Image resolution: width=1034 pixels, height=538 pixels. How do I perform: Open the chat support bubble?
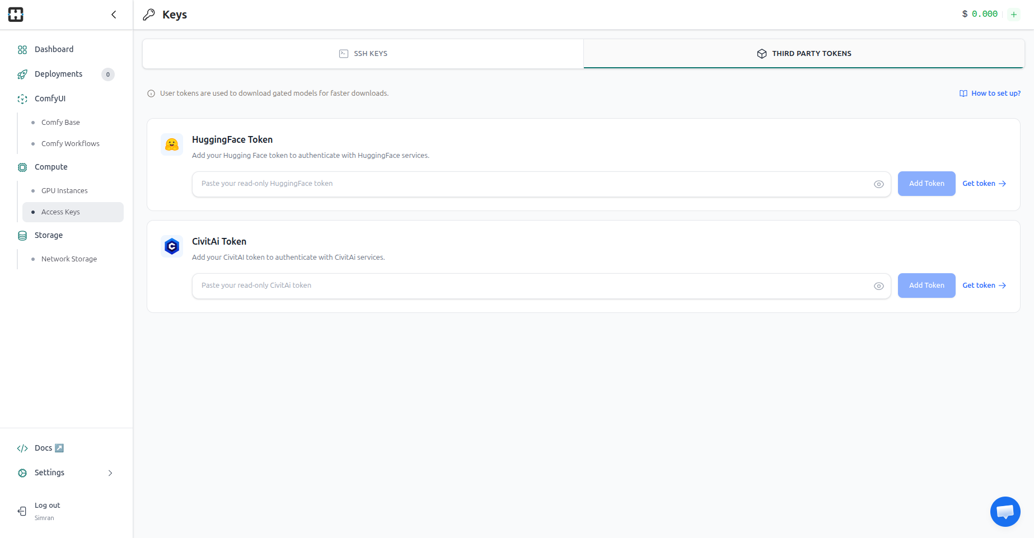tap(1005, 512)
